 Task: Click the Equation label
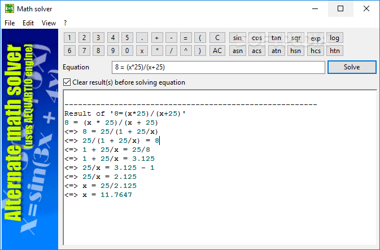click(x=76, y=67)
